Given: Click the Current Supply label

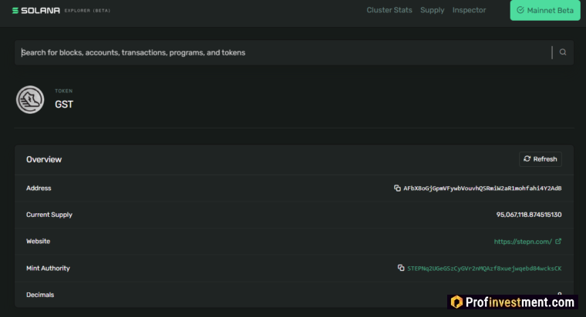Looking at the screenshot, I should [49, 215].
